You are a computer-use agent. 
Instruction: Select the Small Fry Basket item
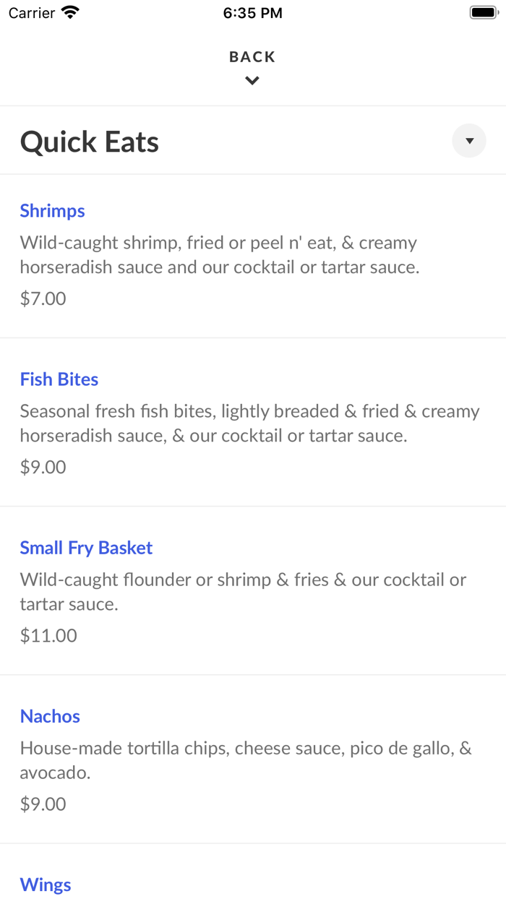pos(86,548)
